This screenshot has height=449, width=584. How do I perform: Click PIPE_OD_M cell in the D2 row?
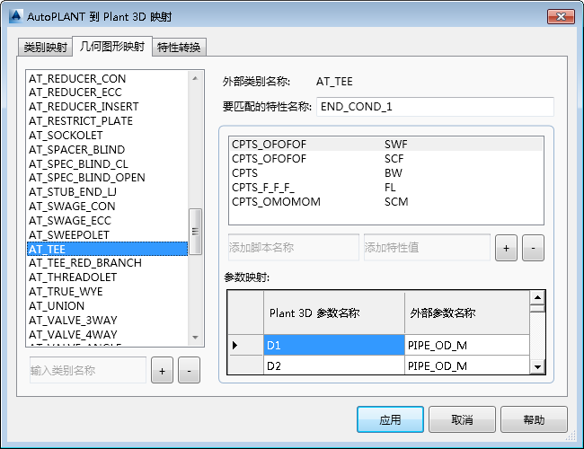tap(467, 365)
